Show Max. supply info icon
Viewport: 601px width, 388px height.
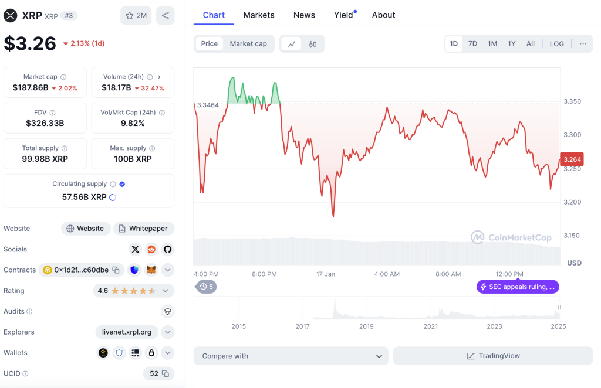pyautogui.click(x=152, y=148)
